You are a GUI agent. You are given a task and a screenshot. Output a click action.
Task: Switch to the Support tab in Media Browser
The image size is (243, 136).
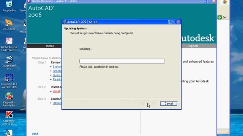[x=193, y=46]
